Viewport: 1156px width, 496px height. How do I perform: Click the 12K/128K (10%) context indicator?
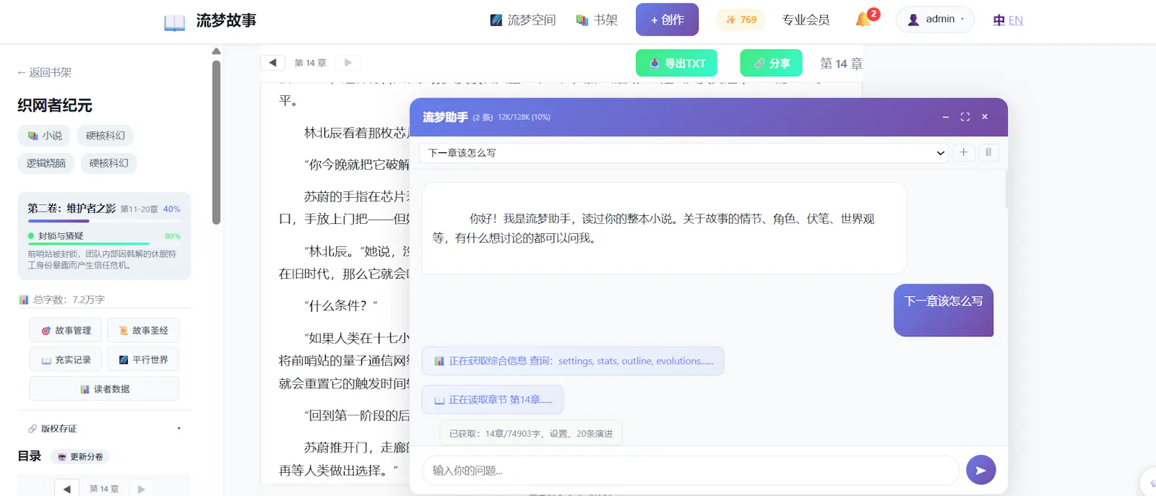pyautogui.click(x=524, y=117)
